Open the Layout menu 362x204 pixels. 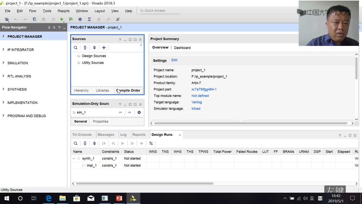[x=100, y=11]
